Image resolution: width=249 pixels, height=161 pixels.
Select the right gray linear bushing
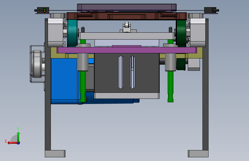[x=170, y=62]
